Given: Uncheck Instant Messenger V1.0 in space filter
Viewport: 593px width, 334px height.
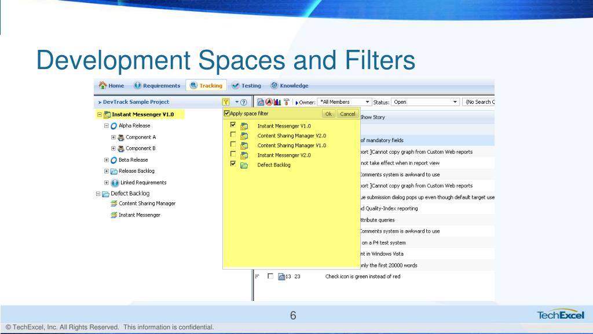Looking at the screenshot, I should pos(233,125).
